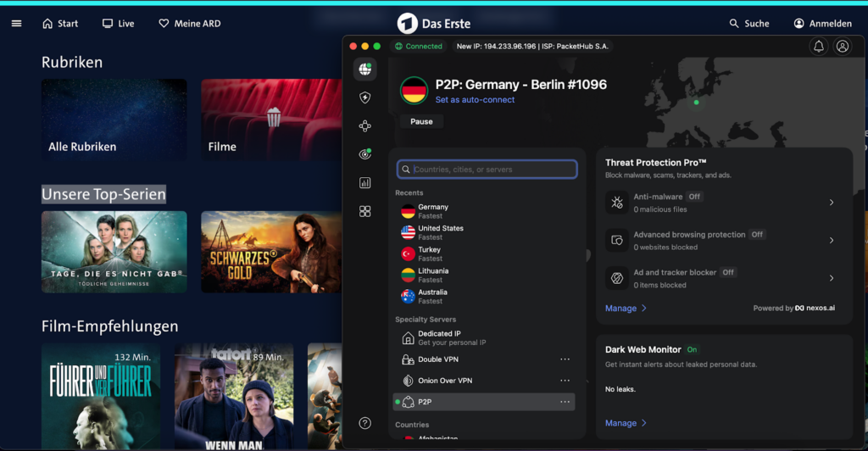The width and height of the screenshot is (868, 451).
Task: Focus the Countries, cities, or servers search field
Action: 487,170
